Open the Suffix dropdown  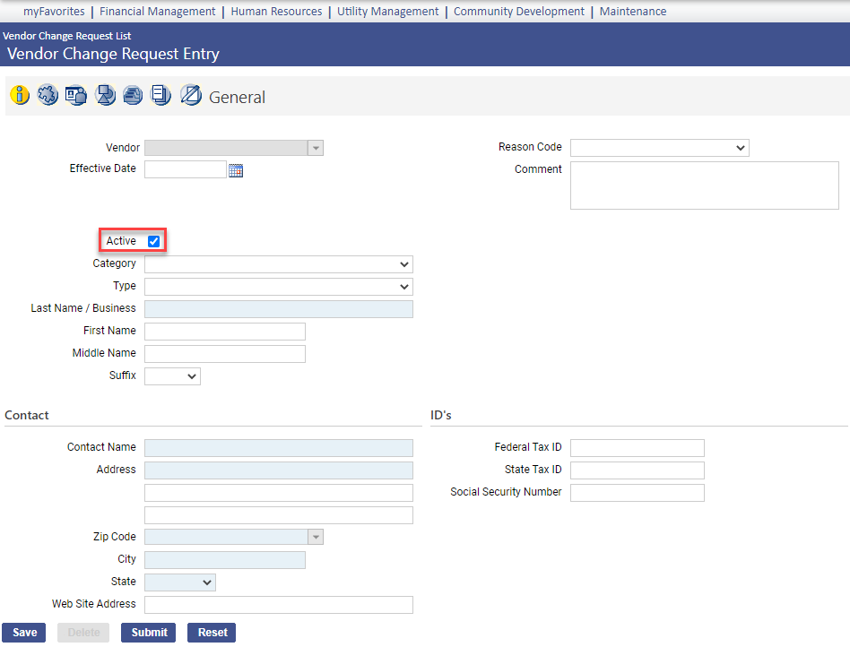click(x=172, y=376)
